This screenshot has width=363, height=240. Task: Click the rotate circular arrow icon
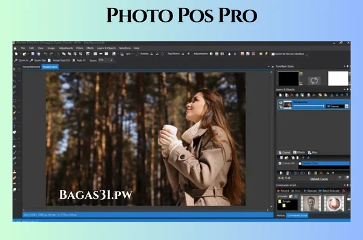(163, 54)
